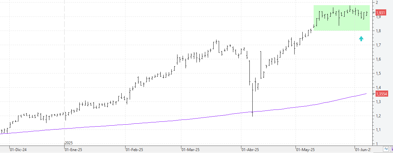This screenshot has height=153, width=393.
Task: Click the purple icon in bottom-right corner
Action: point(391,149)
